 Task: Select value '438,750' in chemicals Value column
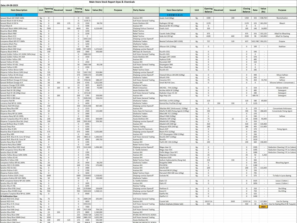click(x=263, y=18)
